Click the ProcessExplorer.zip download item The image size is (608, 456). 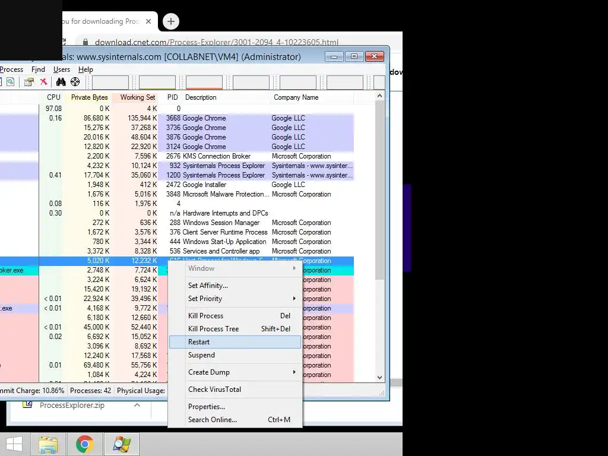(x=72, y=405)
